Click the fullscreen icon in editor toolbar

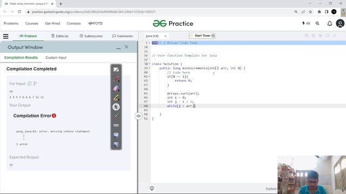[x=335, y=36]
